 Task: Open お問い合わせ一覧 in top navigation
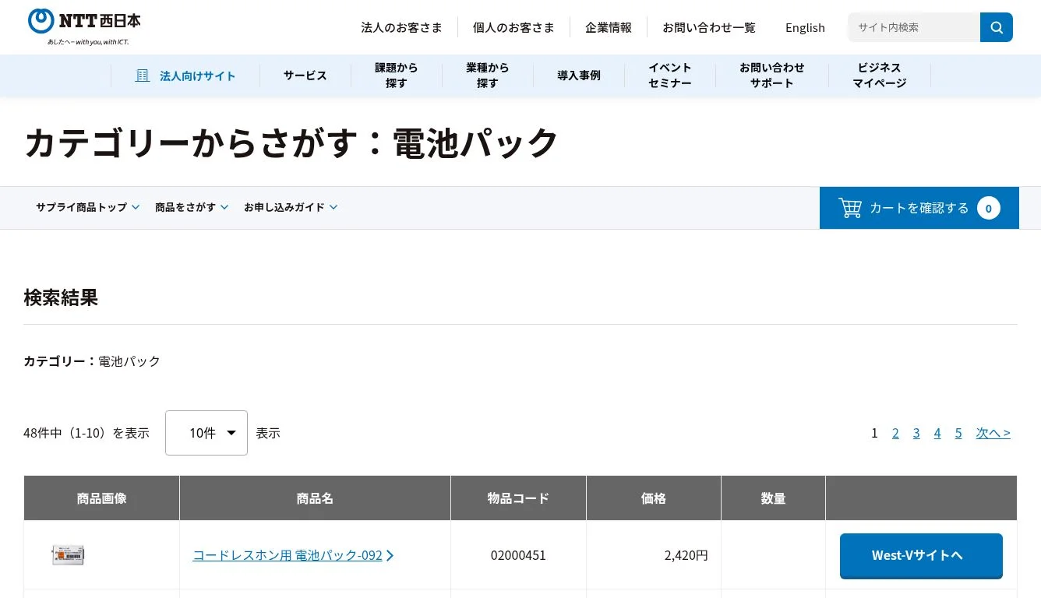pyautogui.click(x=709, y=27)
